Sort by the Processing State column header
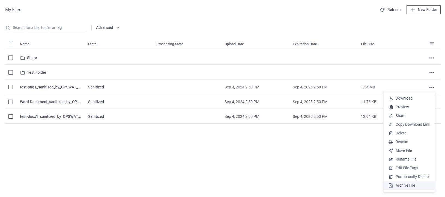Viewport: 445px width, 197px height. click(170, 44)
